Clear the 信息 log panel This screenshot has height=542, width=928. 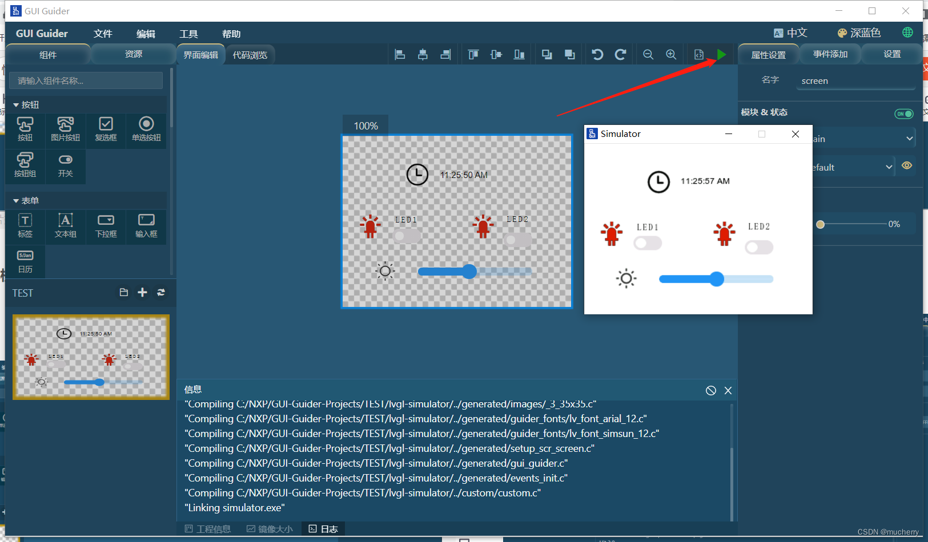[x=710, y=390]
